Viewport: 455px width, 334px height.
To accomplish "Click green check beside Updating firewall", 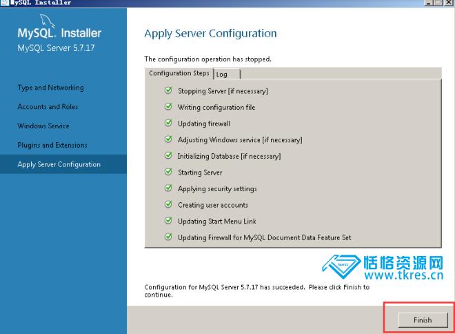I will (x=168, y=124).
